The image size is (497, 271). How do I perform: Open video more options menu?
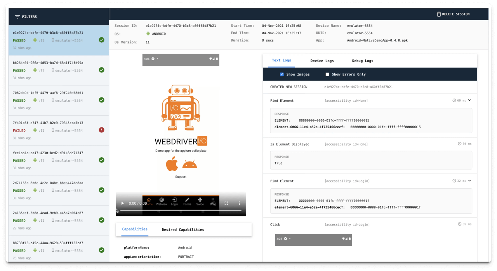click(x=239, y=203)
